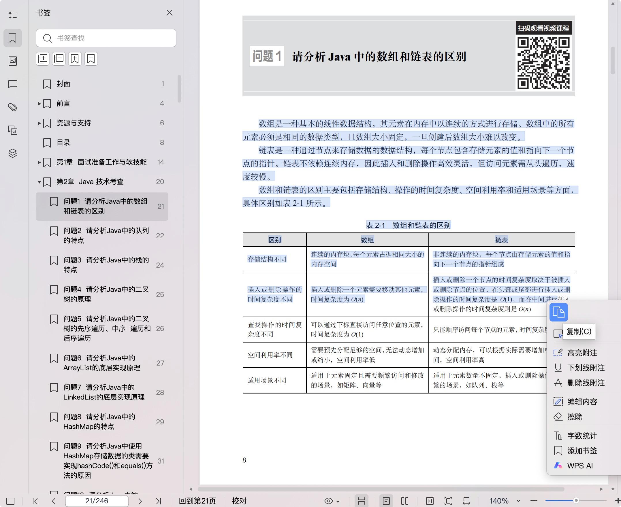Screen dimensions: 621x507
Task: Collapse 第2章 Java 技术考查 bookmark
Action: [39, 182]
